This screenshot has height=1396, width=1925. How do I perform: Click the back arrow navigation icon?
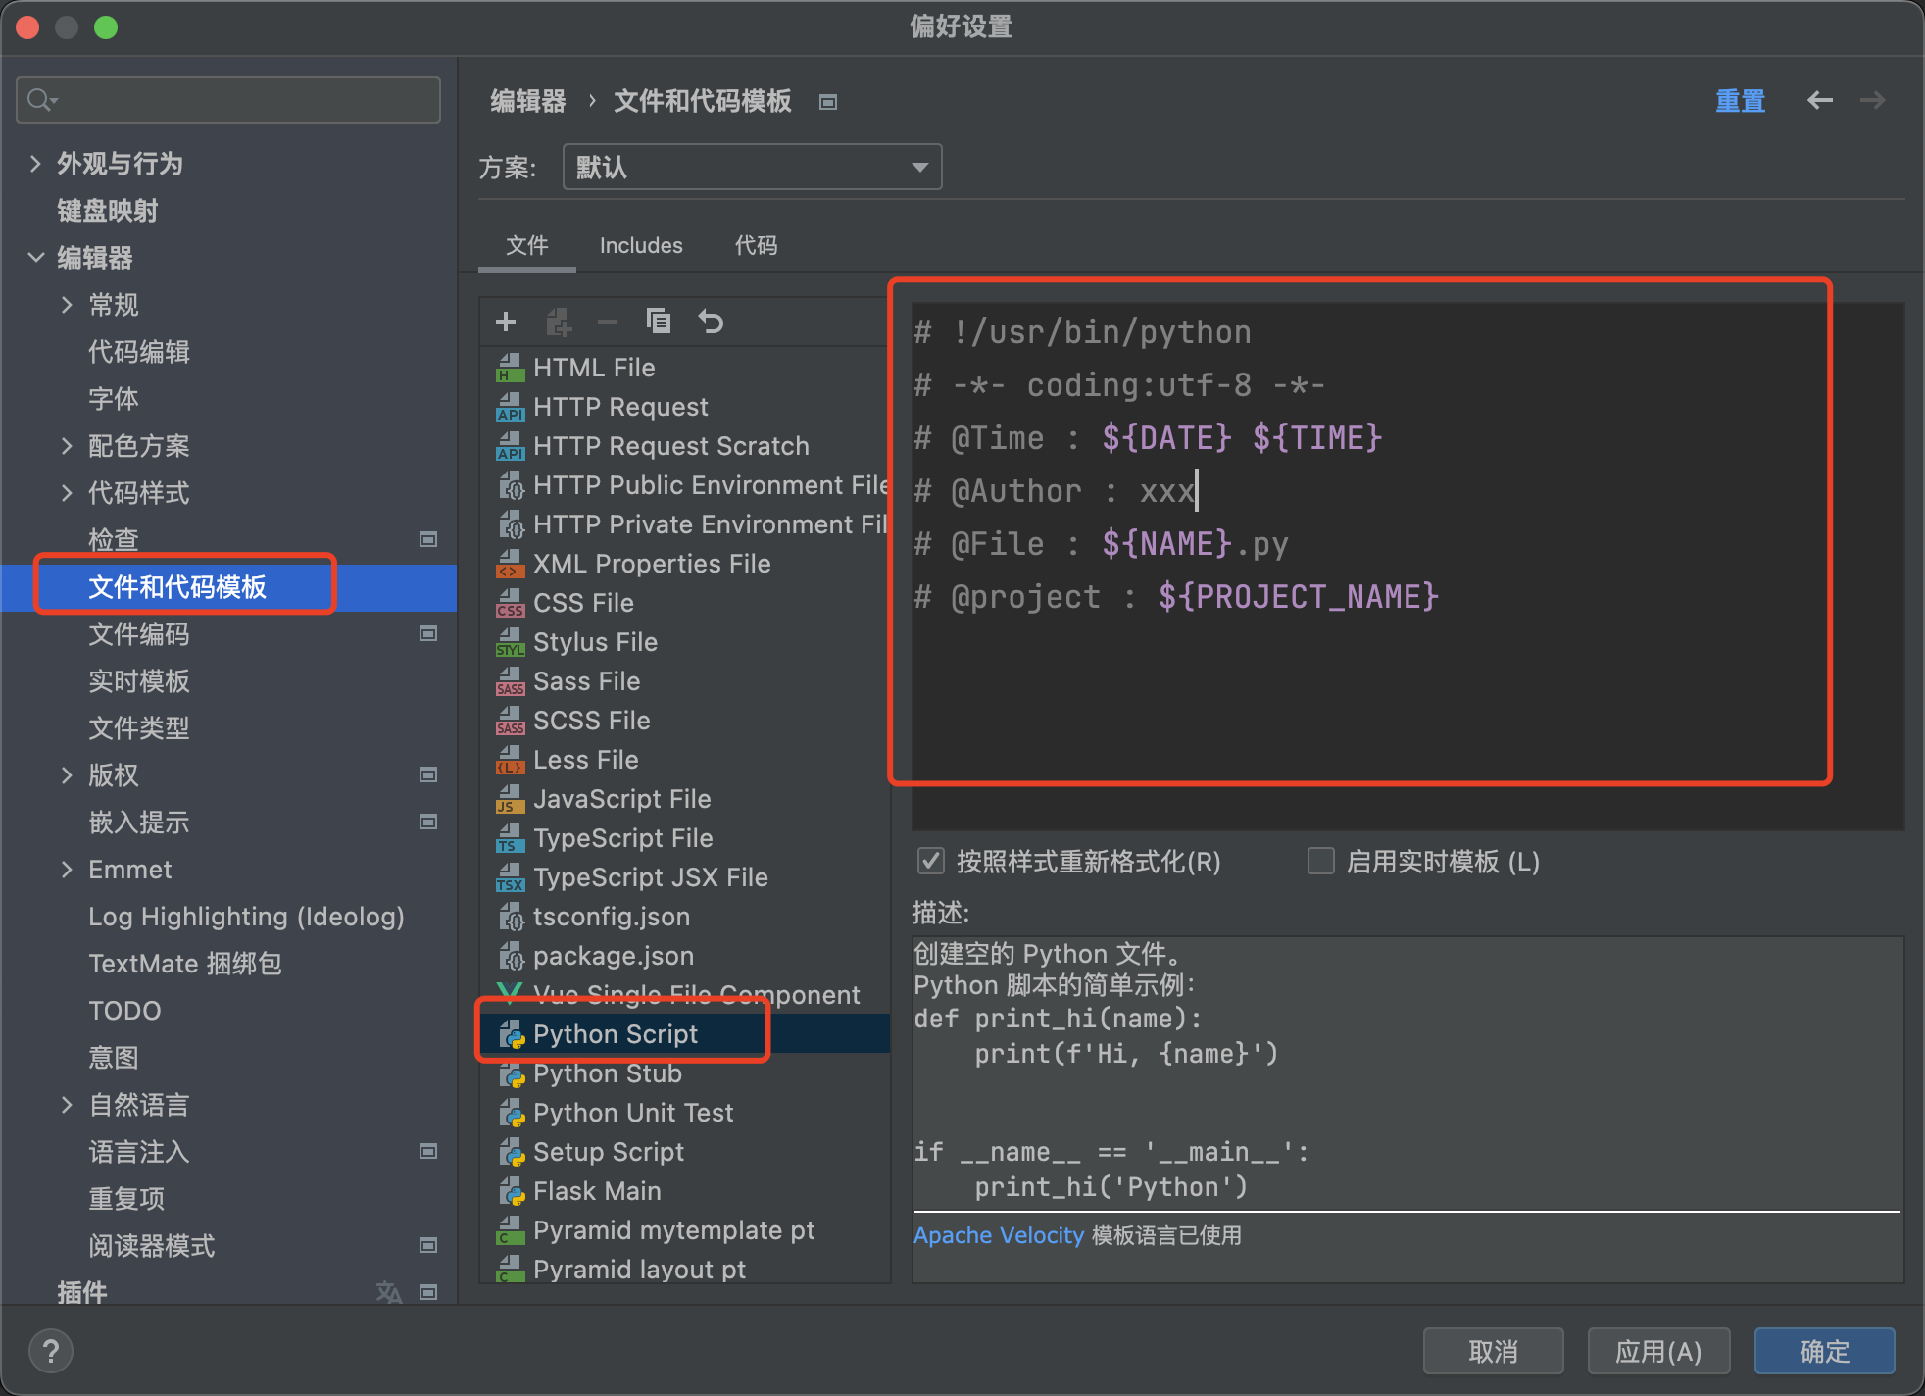[x=1819, y=100]
